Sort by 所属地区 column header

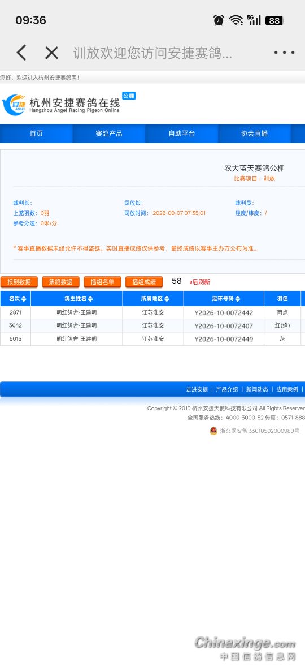click(x=153, y=299)
